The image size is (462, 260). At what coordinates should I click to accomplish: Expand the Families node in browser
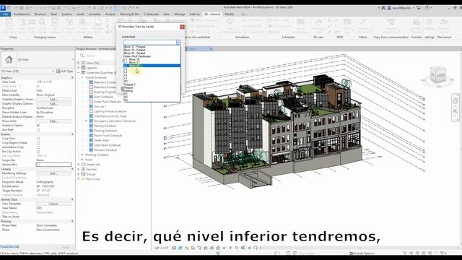(79, 169)
